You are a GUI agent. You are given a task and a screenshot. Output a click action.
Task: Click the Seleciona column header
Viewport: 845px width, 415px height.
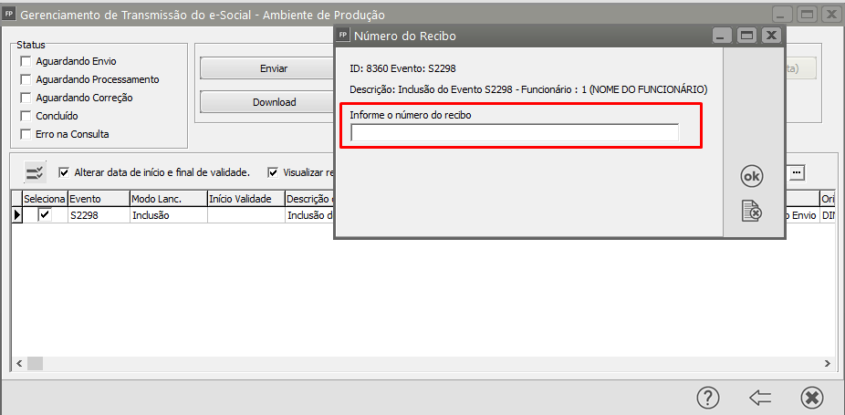pos(46,198)
